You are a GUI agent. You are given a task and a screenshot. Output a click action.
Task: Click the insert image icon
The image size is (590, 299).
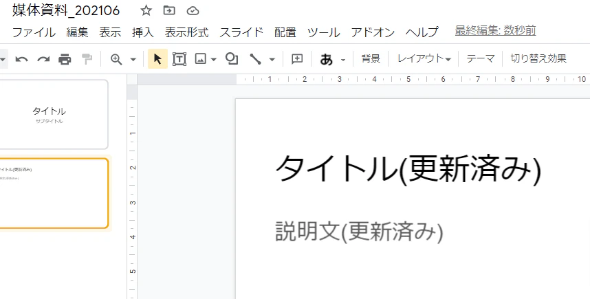coord(201,59)
